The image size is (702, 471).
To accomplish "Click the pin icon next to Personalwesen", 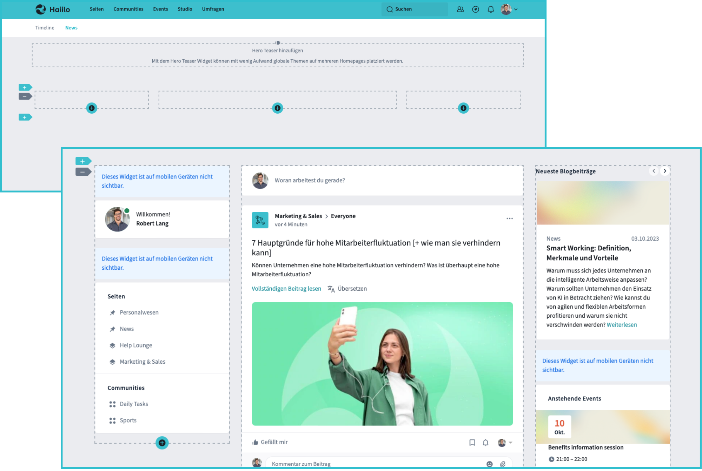I will pos(112,312).
